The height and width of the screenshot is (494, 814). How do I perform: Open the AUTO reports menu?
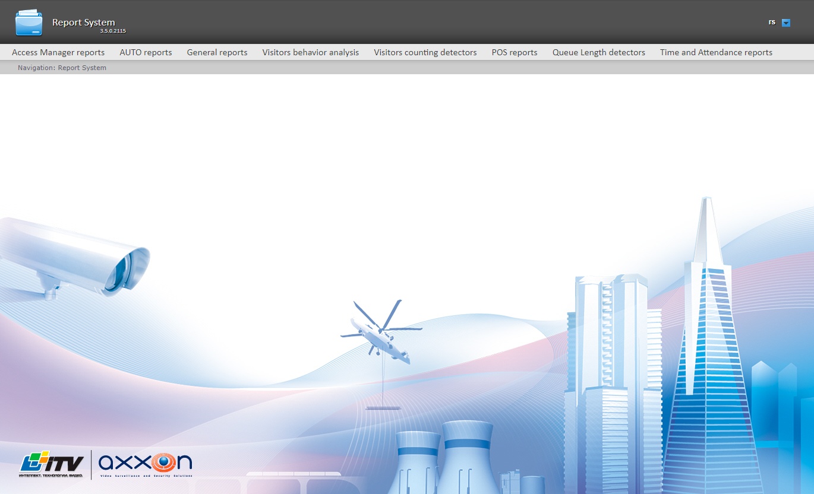tap(146, 52)
